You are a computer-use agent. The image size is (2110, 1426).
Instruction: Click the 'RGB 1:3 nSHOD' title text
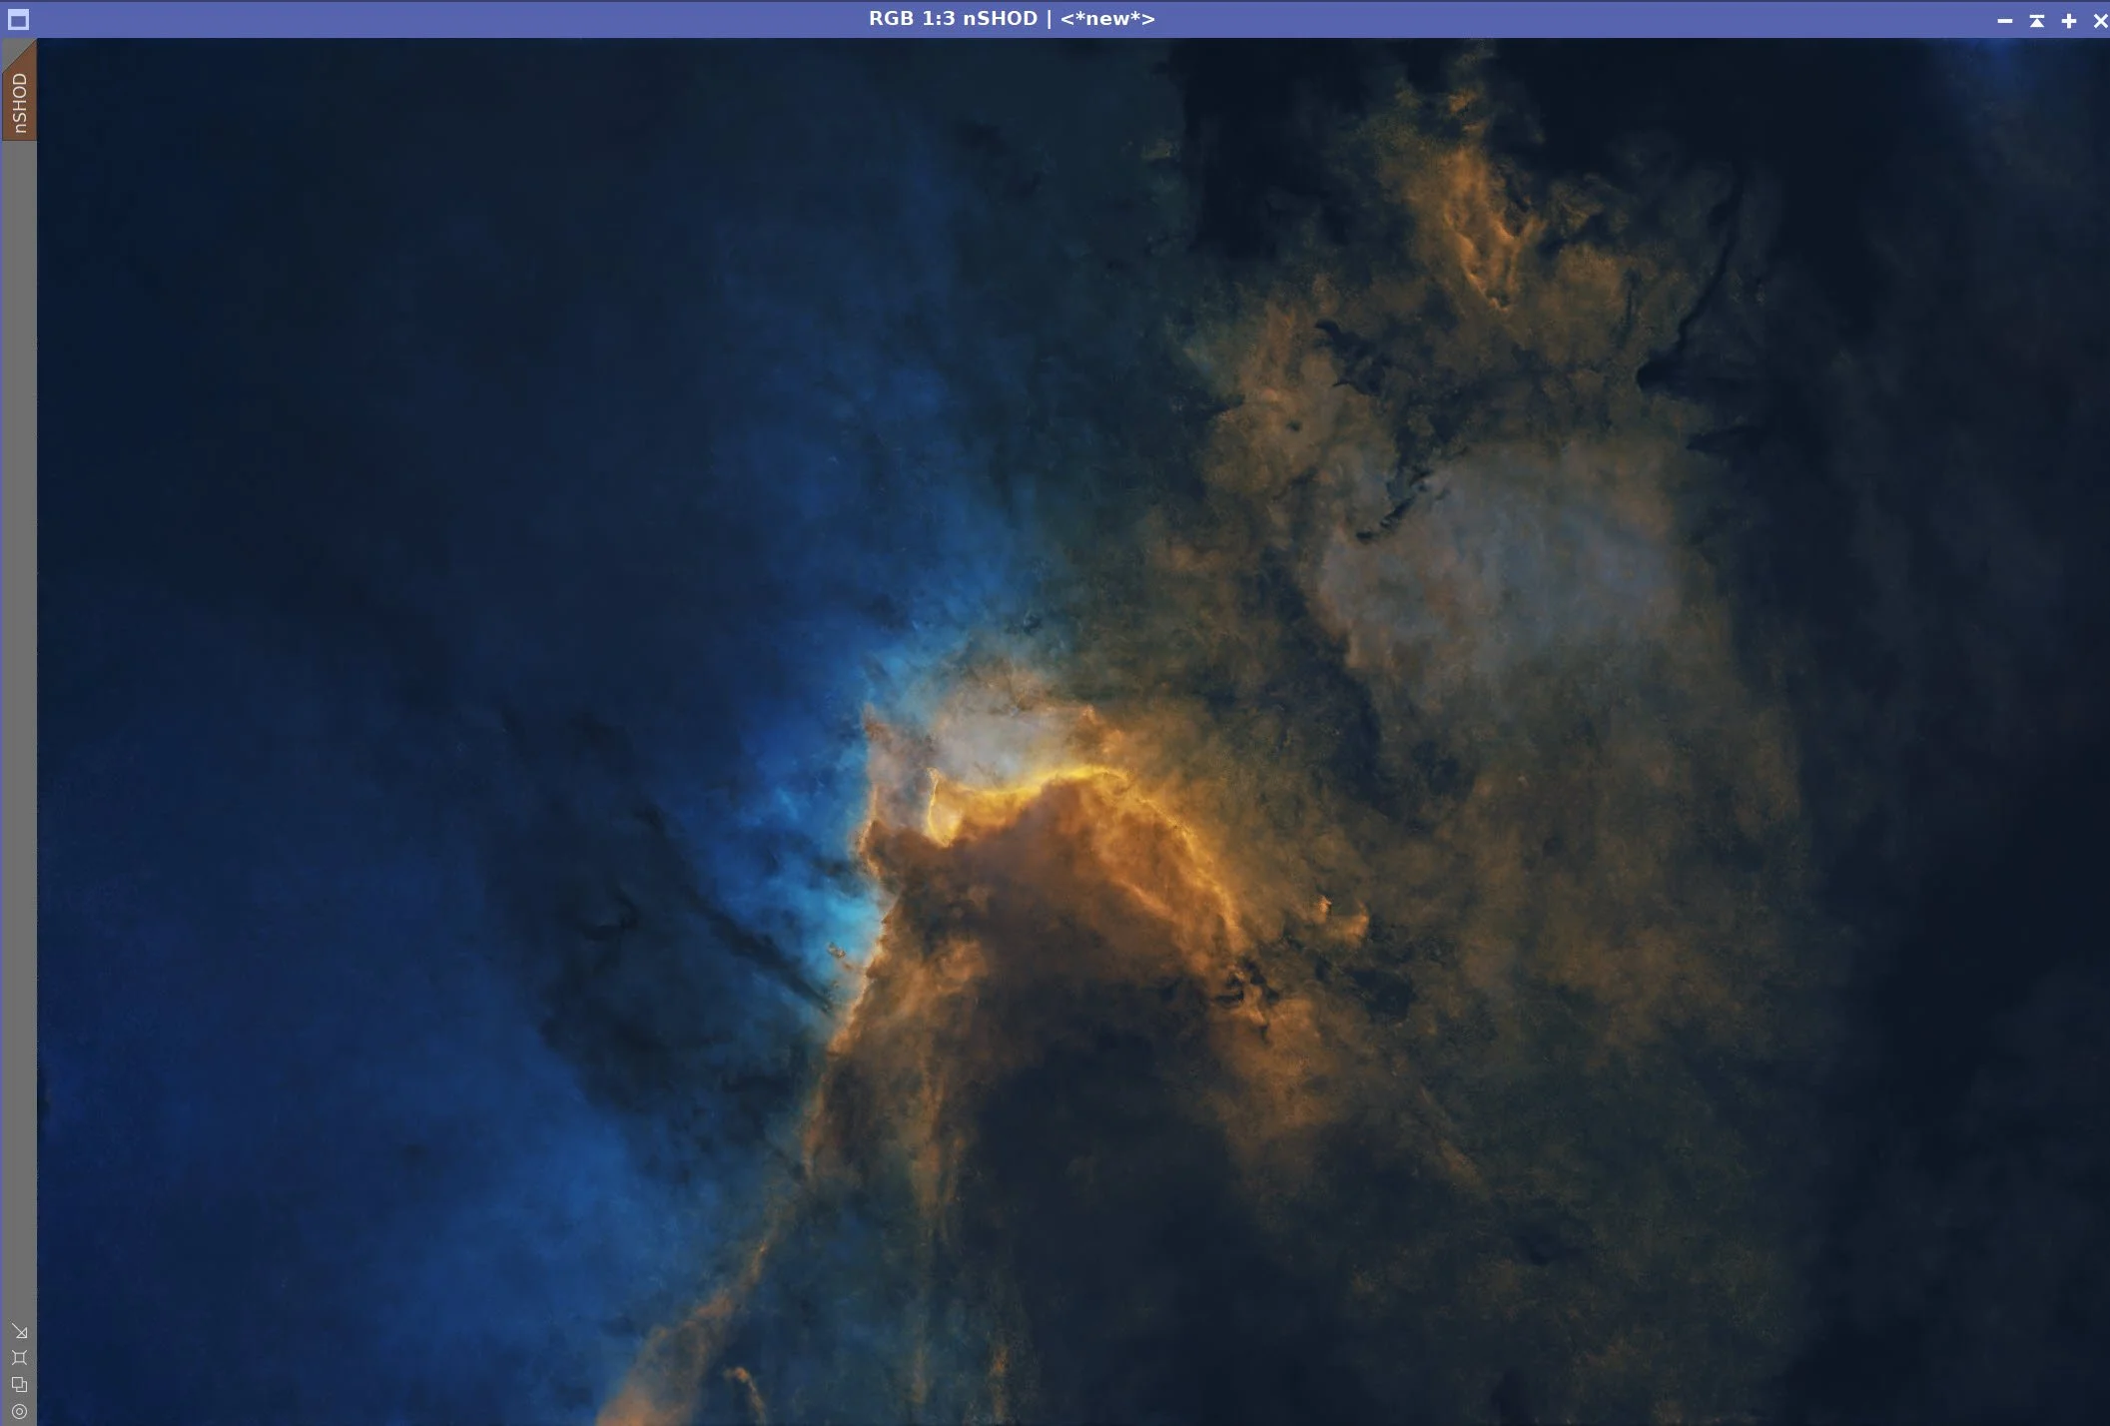click(952, 19)
